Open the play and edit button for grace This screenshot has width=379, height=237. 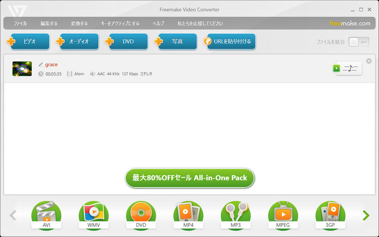click(347, 69)
